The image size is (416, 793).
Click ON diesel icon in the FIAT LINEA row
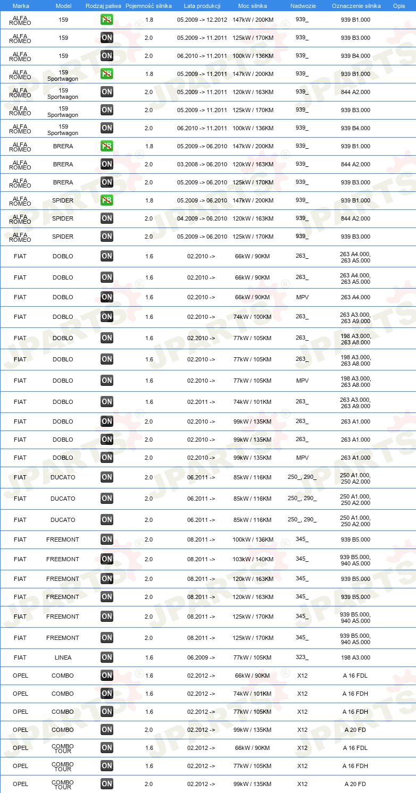click(x=107, y=657)
